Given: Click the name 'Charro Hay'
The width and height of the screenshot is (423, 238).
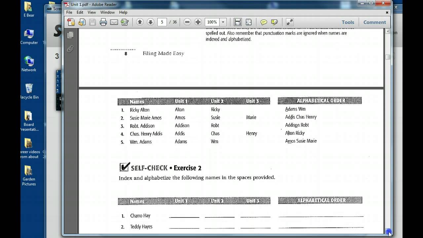Looking at the screenshot, I should point(140,216).
